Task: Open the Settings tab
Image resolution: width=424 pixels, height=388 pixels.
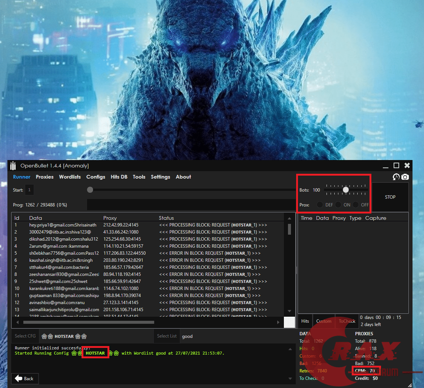Action: [x=160, y=177]
